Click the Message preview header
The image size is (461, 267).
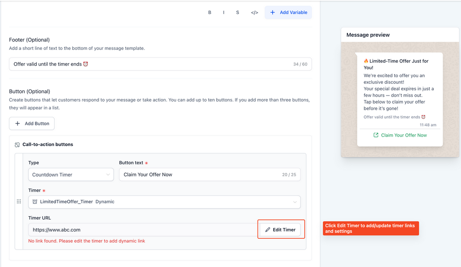pos(368,35)
